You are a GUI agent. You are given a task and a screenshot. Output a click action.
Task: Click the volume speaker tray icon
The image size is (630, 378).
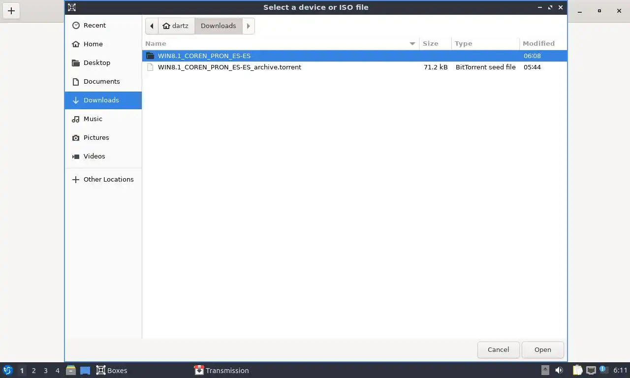pos(559,370)
